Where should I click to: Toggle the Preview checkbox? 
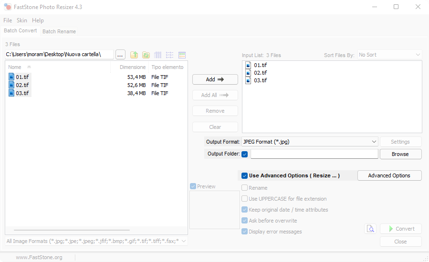tap(193, 186)
